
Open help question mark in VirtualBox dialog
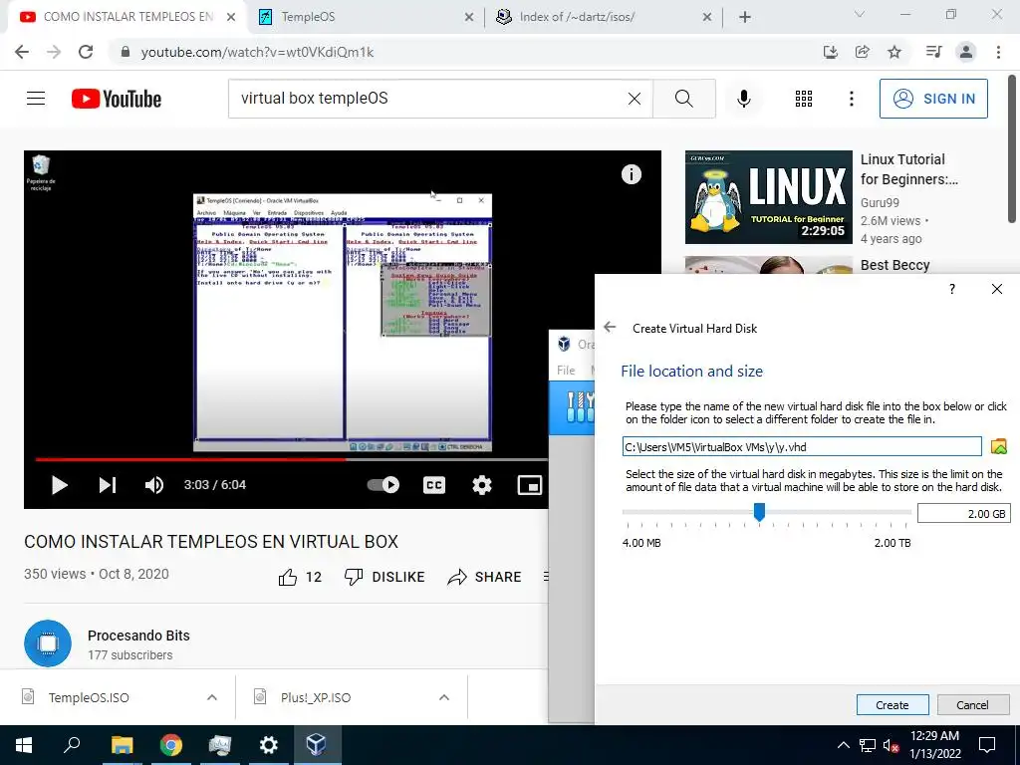pos(952,289)
